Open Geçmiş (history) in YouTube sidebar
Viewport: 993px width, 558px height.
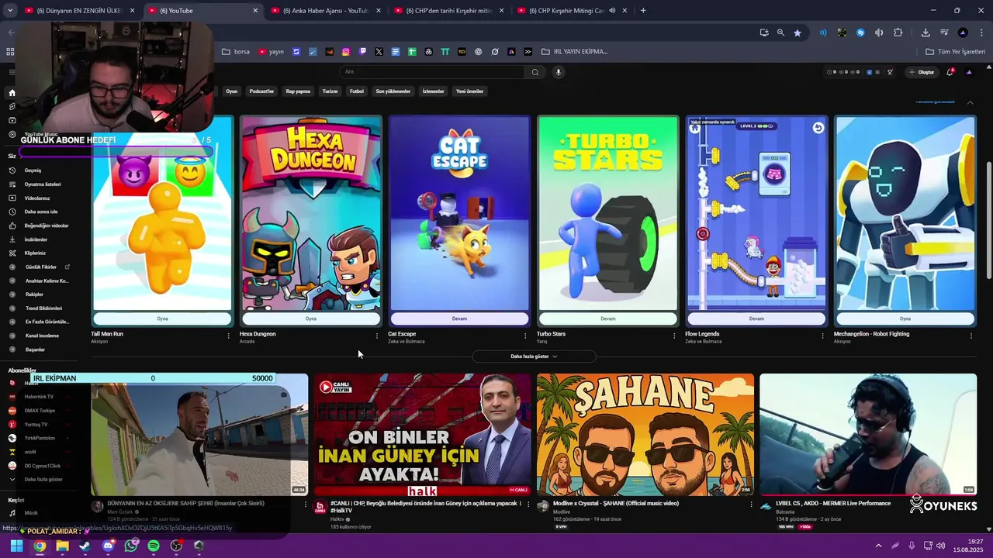33,170
